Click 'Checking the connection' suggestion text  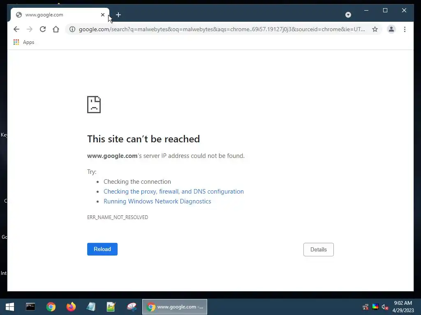[x=137, y=182]
